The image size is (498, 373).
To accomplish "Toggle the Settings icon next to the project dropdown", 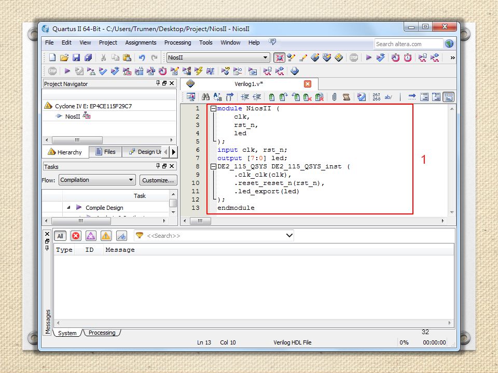I will tap(279, 58).
